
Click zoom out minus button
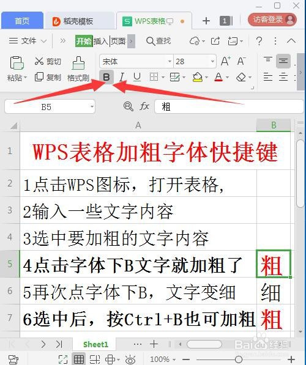(x=186, y=359)
